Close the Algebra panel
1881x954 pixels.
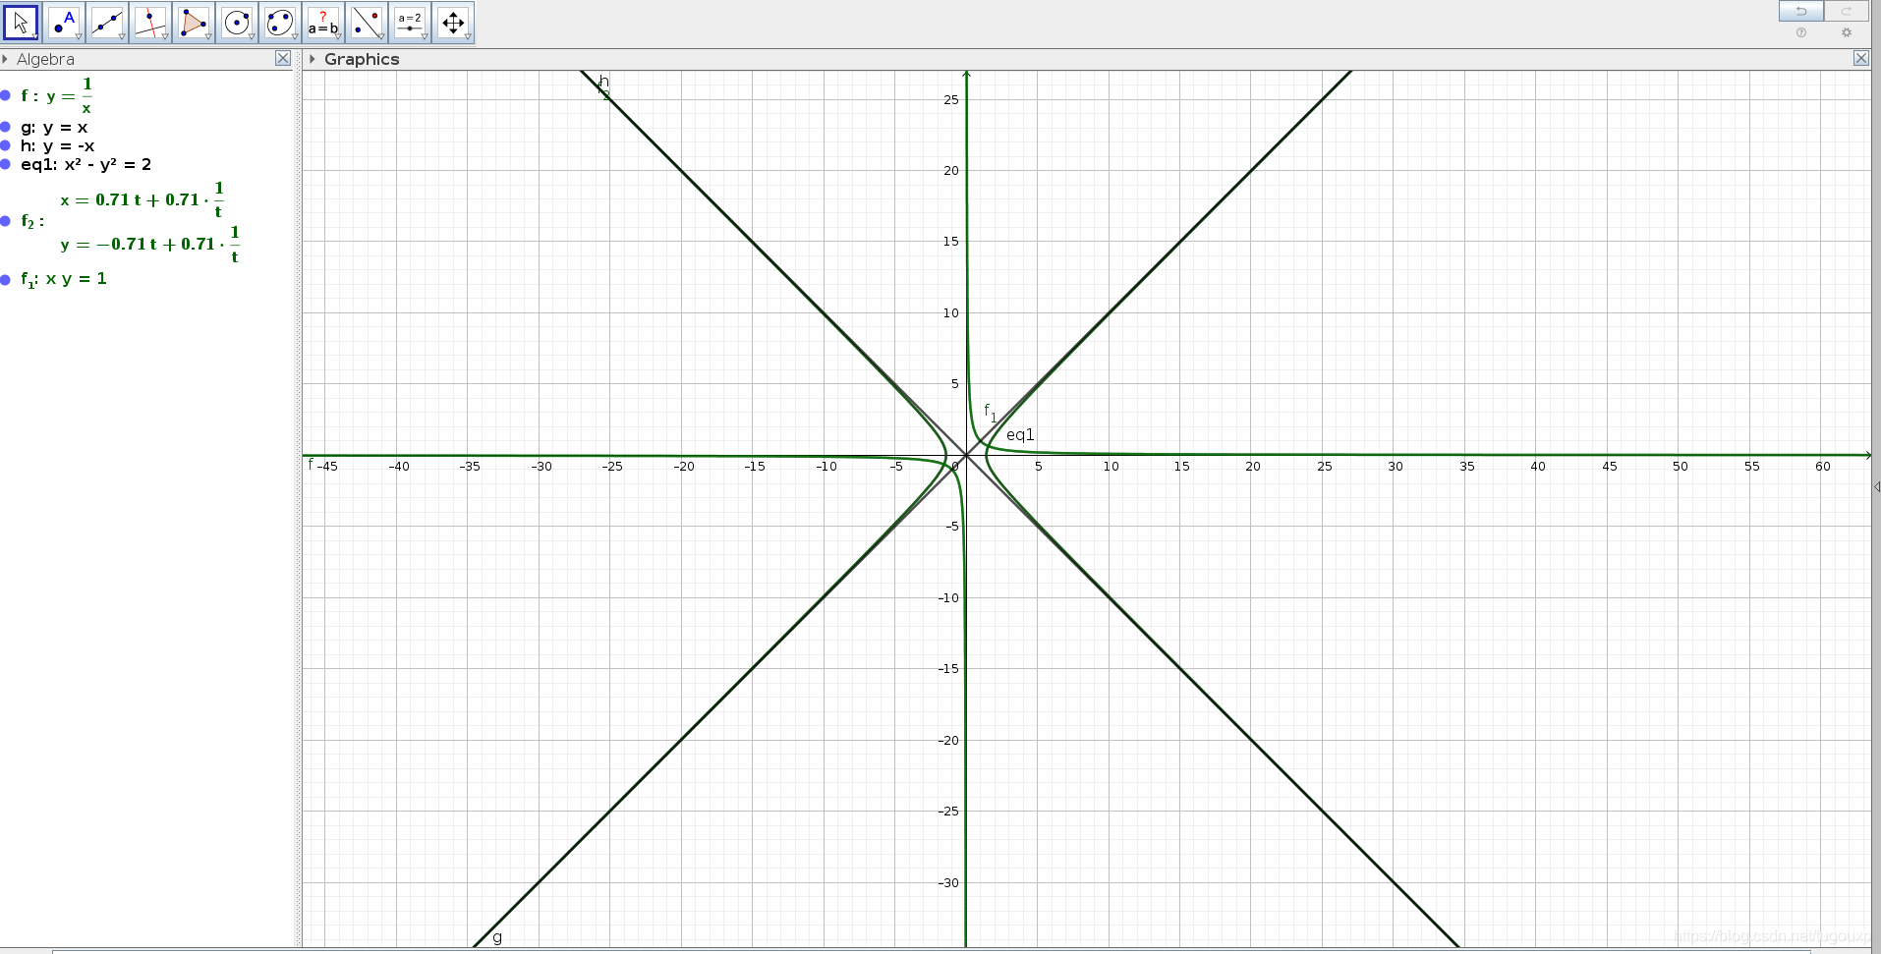283,58
